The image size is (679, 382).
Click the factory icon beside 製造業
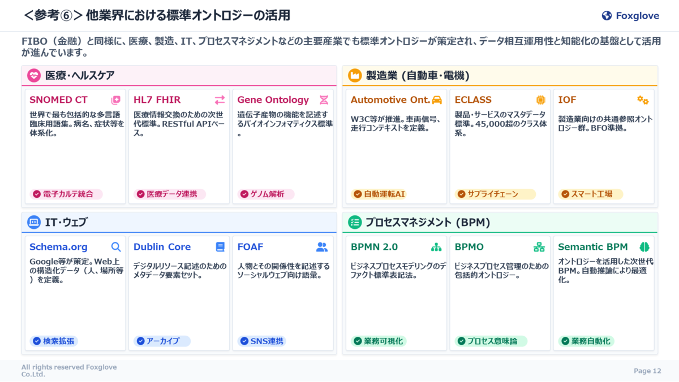(x=355, y=75)
